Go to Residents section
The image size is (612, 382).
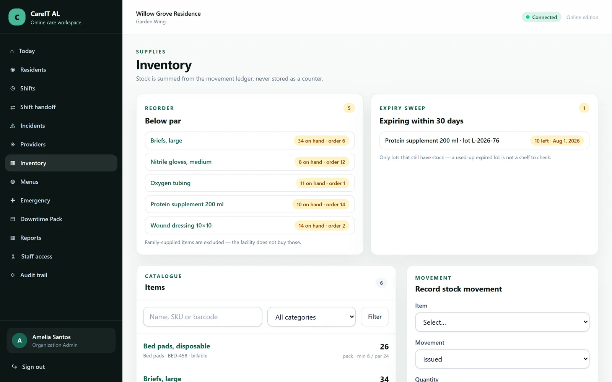(61, 70)
